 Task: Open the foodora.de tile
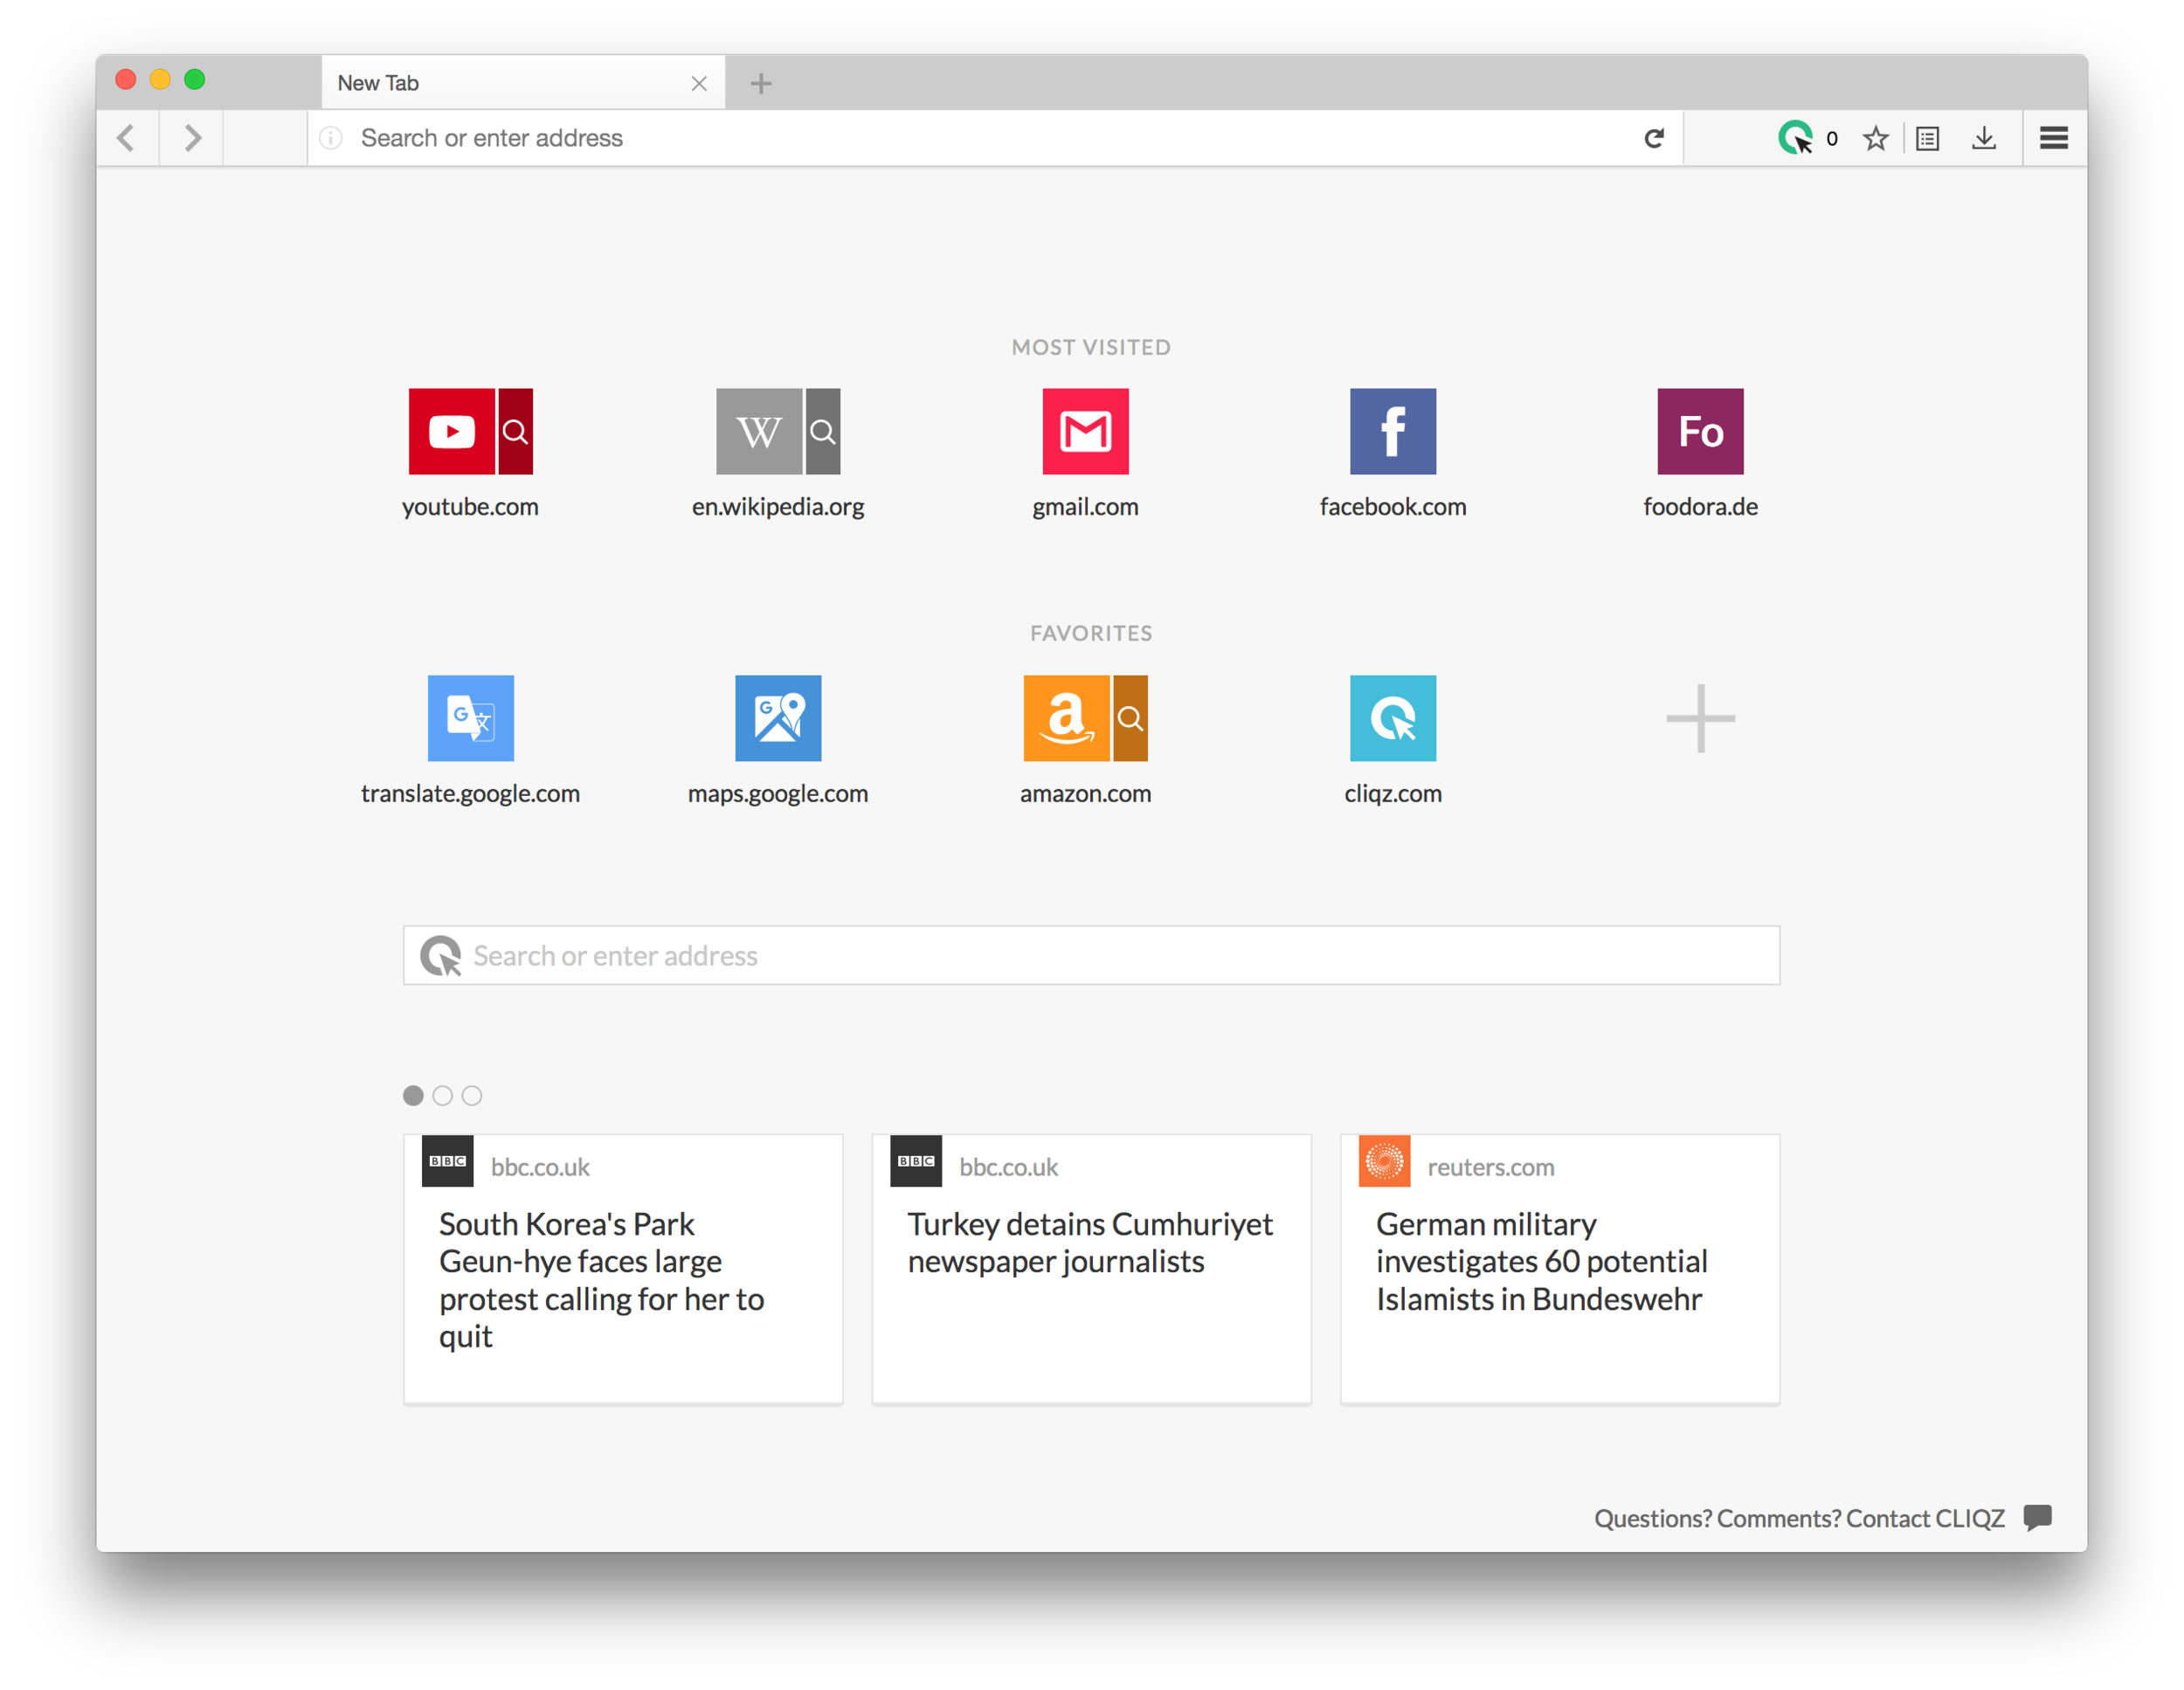pyautogui.click(x=1700, y=431)
